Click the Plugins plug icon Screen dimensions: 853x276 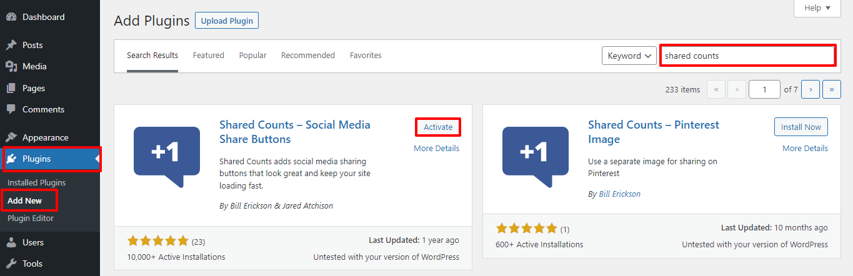pos(12,159)
